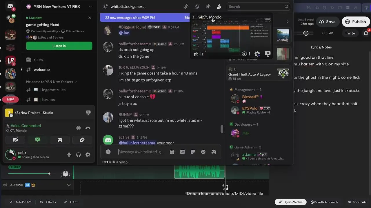Viewport: 371px width, 208px height.
Task: Open the emoji picker
Action: [x=203, y=152]
